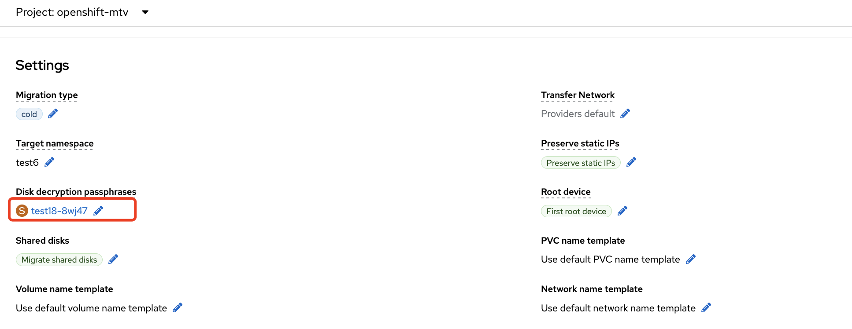
Task: Click the Migrate shared disks label
Action: tap(59, 260)
